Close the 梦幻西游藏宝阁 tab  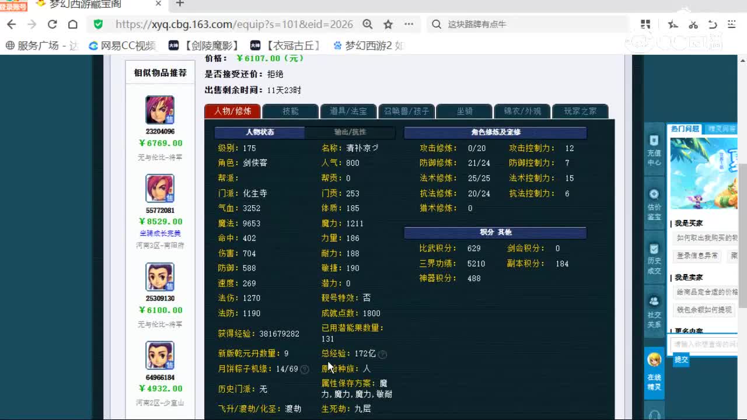click(x=158, y=3)
